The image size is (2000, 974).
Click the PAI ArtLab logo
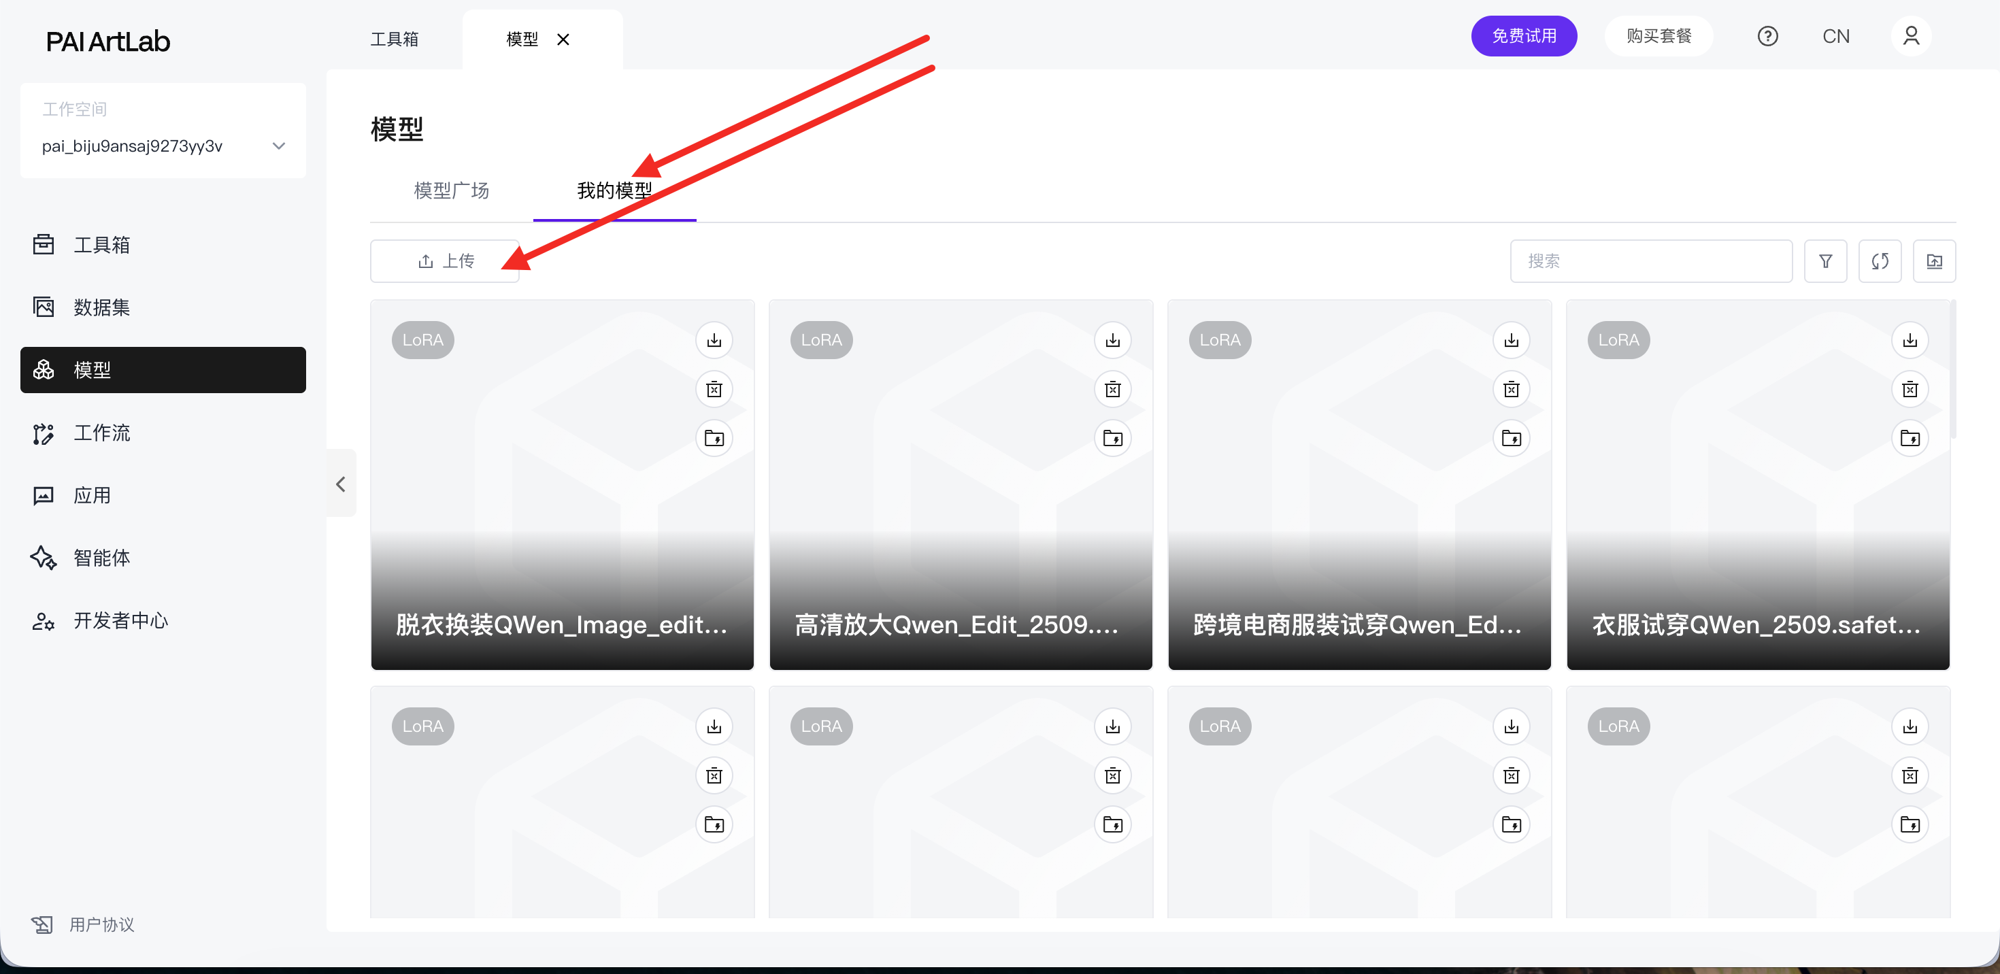coord(108,41)
